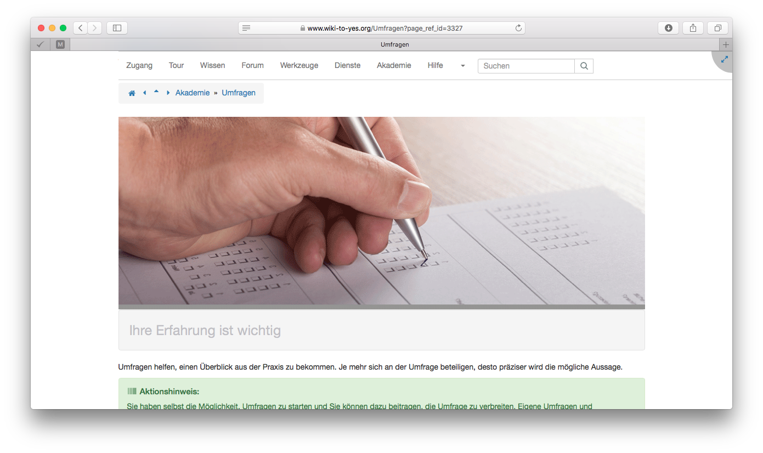The image size is (763, 453).
Task: Toggle fullscreen with the blue expand arrows
Action: pos(724,59)
